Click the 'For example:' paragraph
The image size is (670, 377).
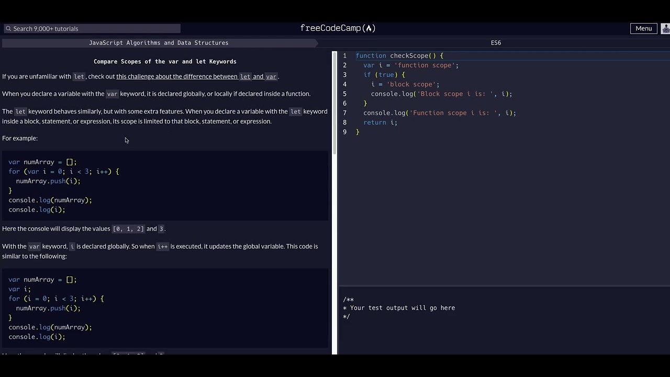pos(20,138)
